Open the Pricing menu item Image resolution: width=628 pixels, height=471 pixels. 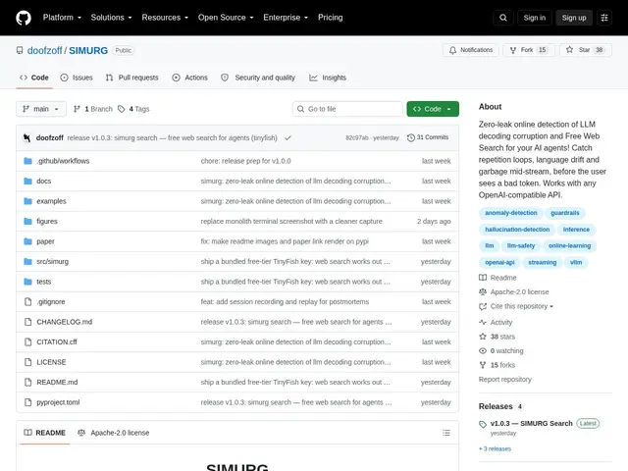click(x=331, y=18)
